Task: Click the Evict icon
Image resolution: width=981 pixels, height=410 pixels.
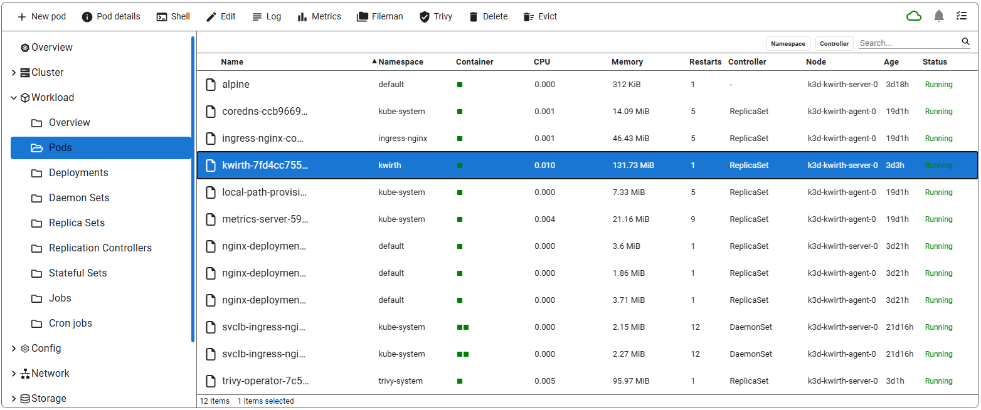Action: tap(529, 17)
